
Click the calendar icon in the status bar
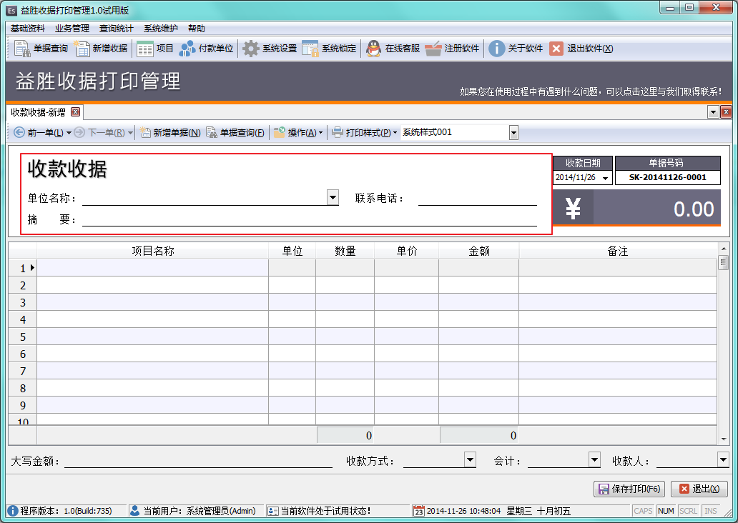[418, 511]
